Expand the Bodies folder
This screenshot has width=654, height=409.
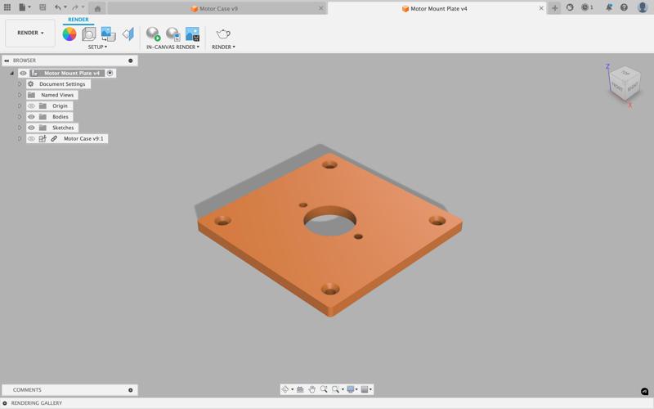(x=19, y=117)
